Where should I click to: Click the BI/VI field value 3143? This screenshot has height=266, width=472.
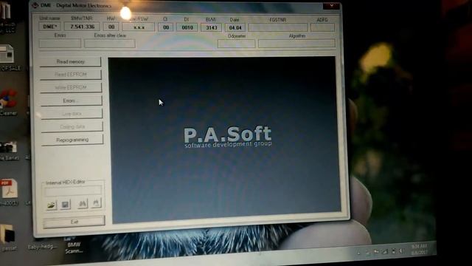click(212, 27)
